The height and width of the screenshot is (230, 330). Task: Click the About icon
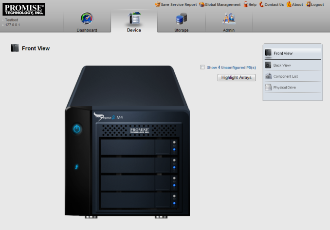[289, 4]
